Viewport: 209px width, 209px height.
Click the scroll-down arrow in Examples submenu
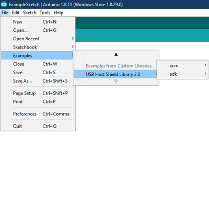click(116, 82)
